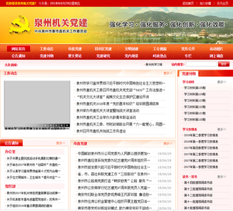Open 2018年第二季度学习安排表 link
This screenshot has width=233, height=211.
coord(201,135)
